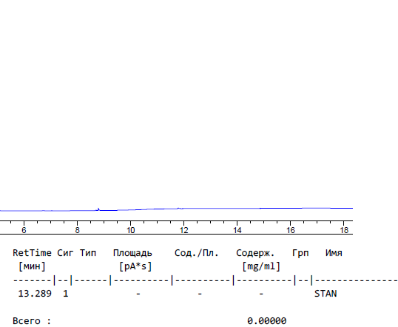Click the tiny peak near 12 minutes
The width and height of the screenshot is (398, 327).
pos(180,209)
